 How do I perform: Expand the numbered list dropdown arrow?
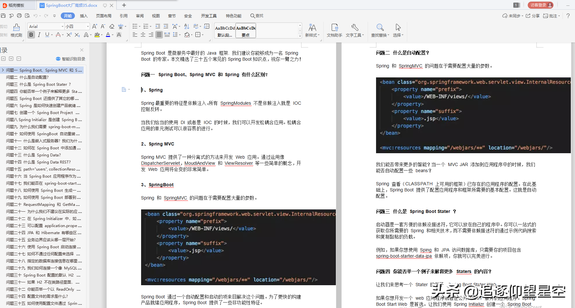151,26
